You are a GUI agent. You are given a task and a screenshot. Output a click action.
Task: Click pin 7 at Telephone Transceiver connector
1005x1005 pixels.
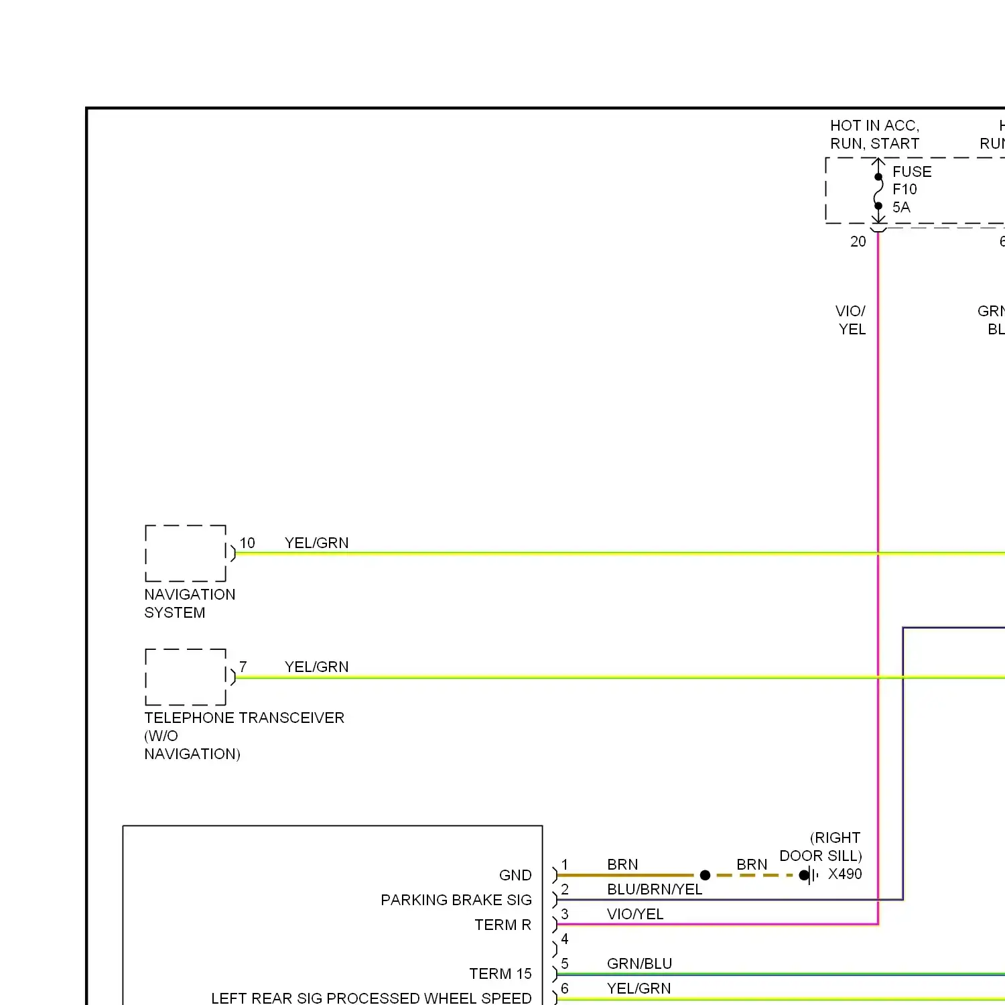[x=243, y=667]
